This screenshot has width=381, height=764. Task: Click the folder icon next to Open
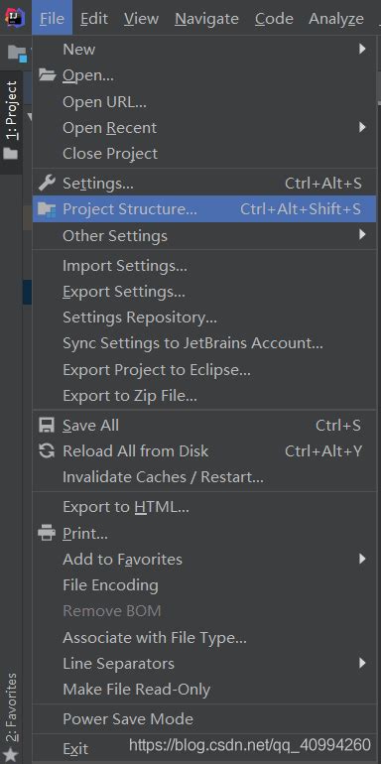48,75
